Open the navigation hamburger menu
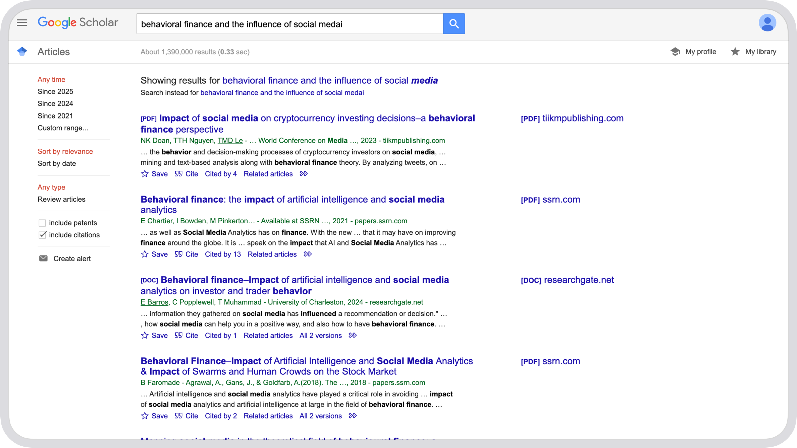797x448 pixels. (x=21, y=22)
